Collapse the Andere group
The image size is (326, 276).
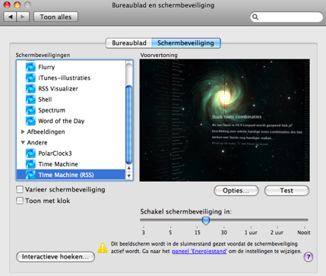[x=23, y=143]
